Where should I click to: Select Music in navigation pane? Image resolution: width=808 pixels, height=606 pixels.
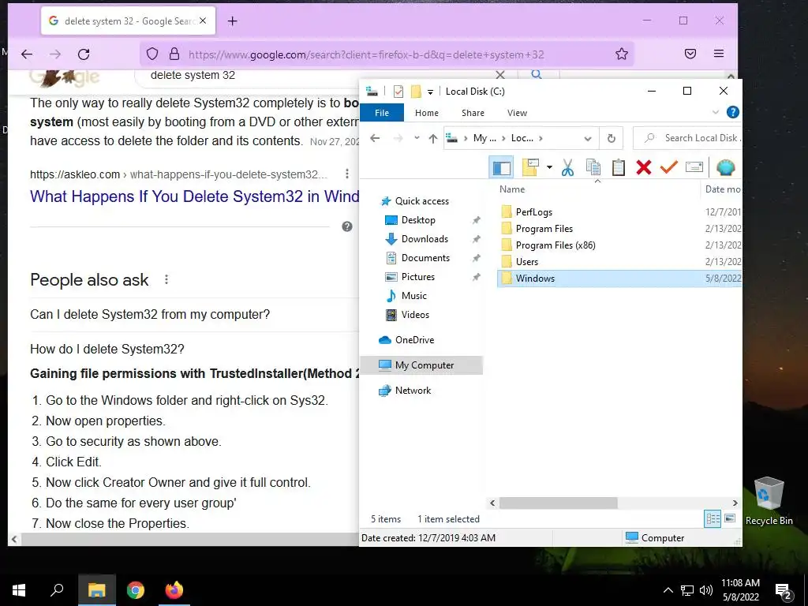(x=413, y=296)
